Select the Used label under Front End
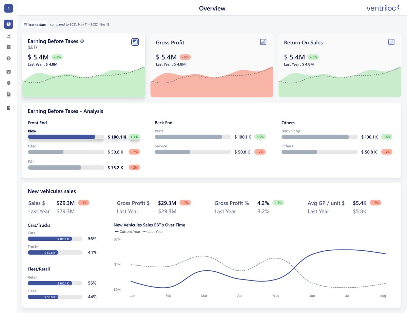The width and height of the screenshot is (407, 313). (32, 146)
